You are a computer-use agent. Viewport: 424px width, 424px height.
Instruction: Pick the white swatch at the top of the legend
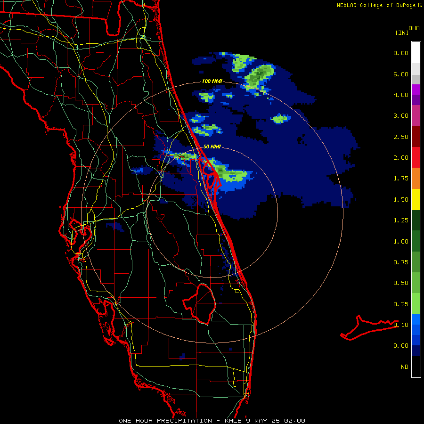(416, 52)
